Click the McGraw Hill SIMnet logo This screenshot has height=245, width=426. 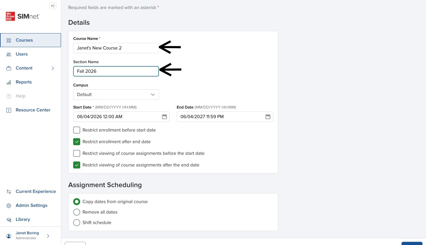23,16
